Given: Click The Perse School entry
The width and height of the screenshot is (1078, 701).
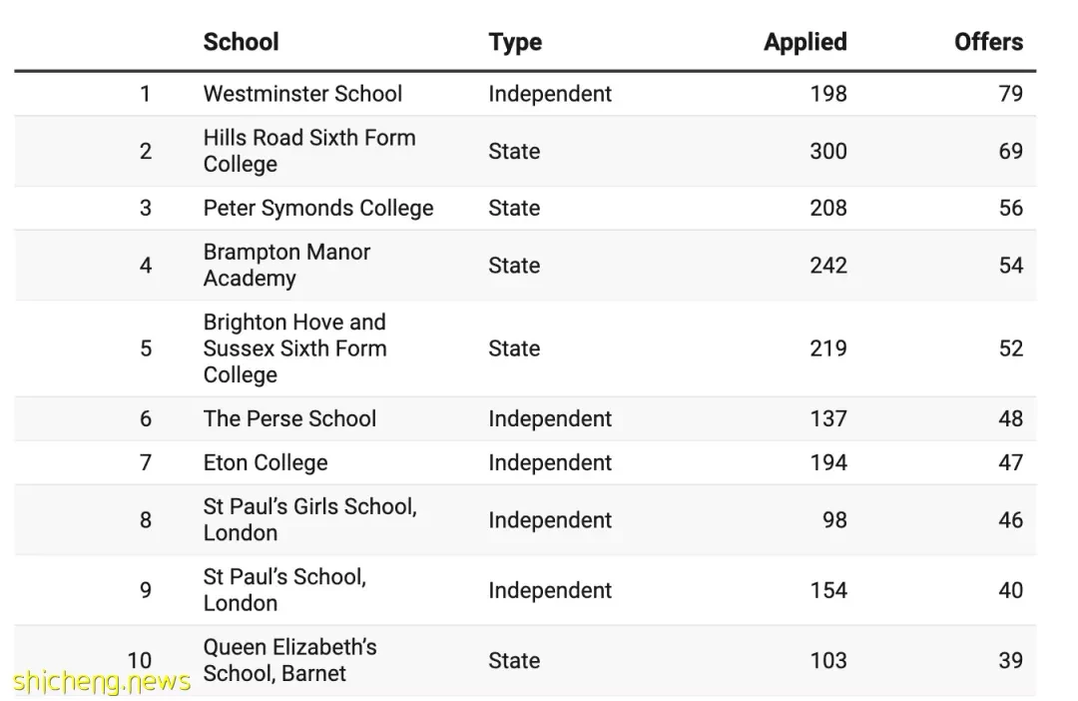Looking at the screenshot, I should tap(289, 418).
